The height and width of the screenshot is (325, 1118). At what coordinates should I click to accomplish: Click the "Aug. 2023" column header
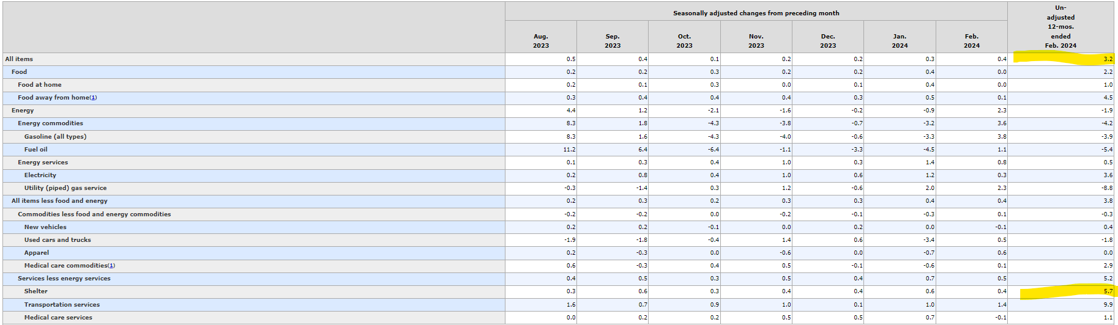[540, 41]
